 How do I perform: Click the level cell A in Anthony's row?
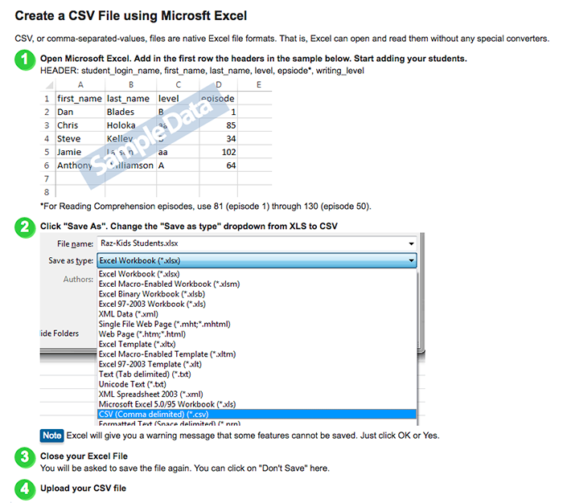tap(178, 166)
